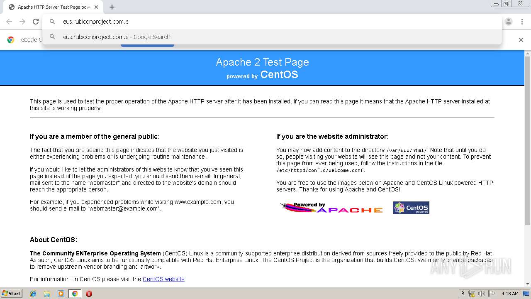
Task: Open the Action Center flag icon
Action: click(492, 294)
